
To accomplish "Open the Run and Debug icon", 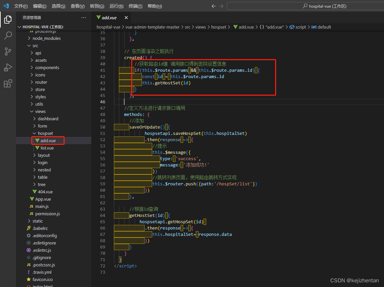I will pyautogui.click(x=8, y=67).
